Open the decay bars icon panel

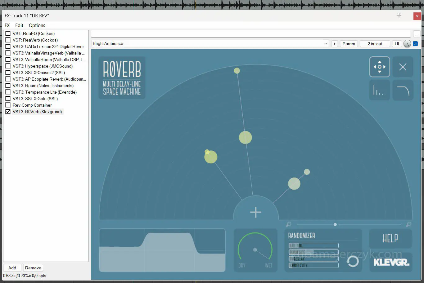pos(379,90)
